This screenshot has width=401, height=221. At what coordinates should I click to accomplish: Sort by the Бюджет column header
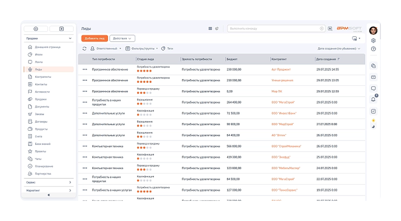click(232, 59)
